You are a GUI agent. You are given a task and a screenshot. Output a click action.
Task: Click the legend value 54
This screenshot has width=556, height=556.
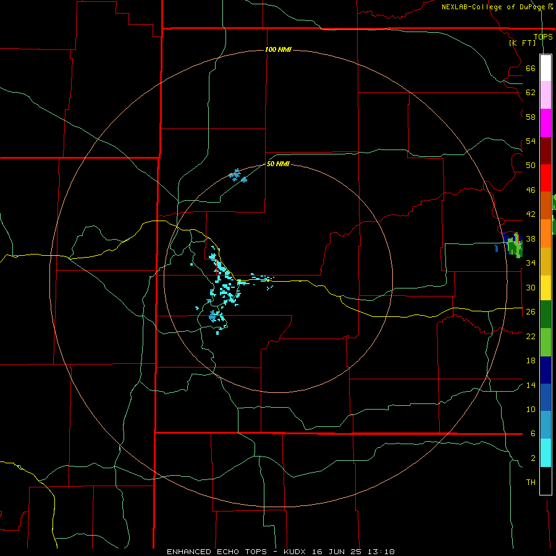click(531, 141)
